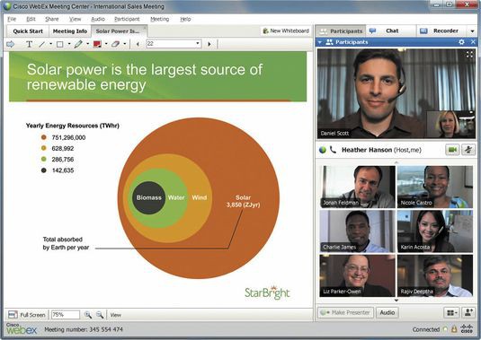The image size is (481, 340).
Task: Click the 75% zoom level field
Action: coord(66,315)
